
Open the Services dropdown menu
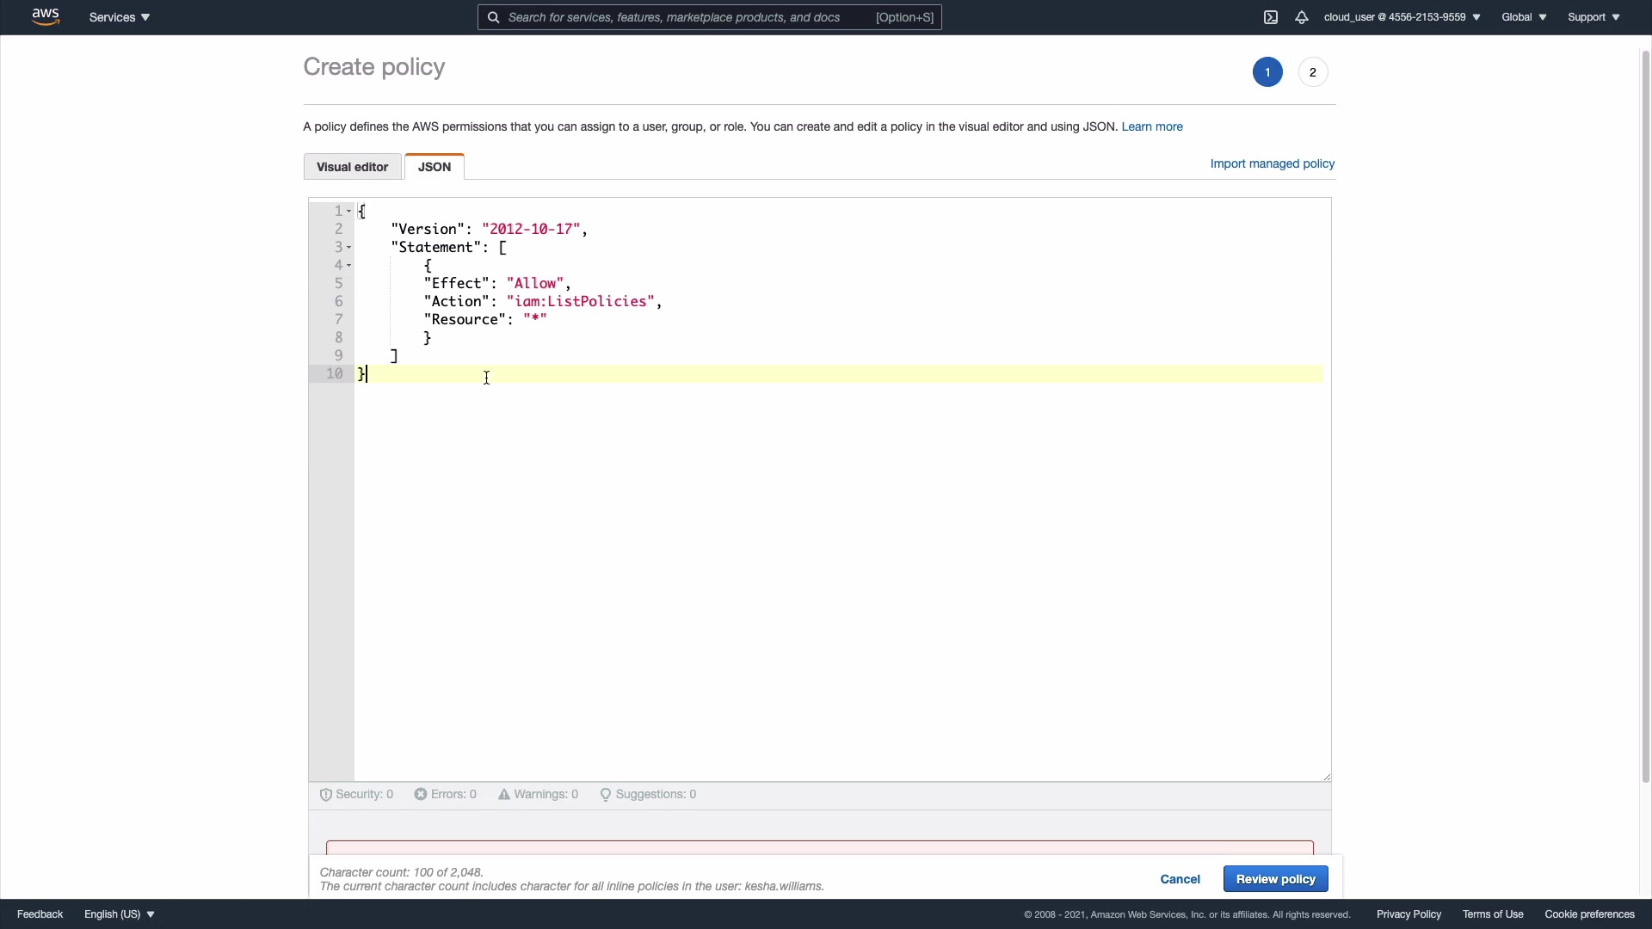[120, 17]
